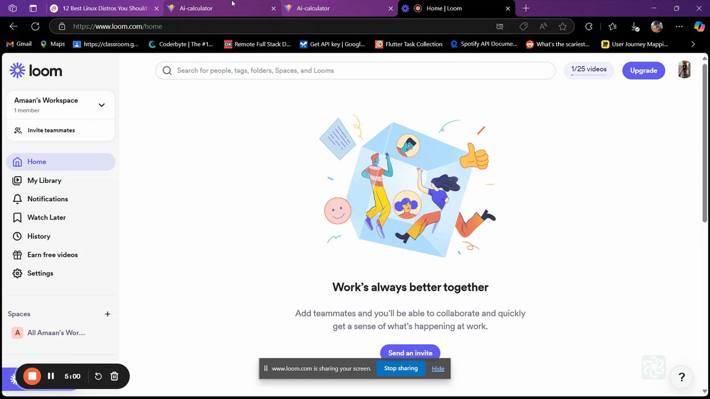Open the Maps bookmark

pyautogui.click(x=52, y=44)
